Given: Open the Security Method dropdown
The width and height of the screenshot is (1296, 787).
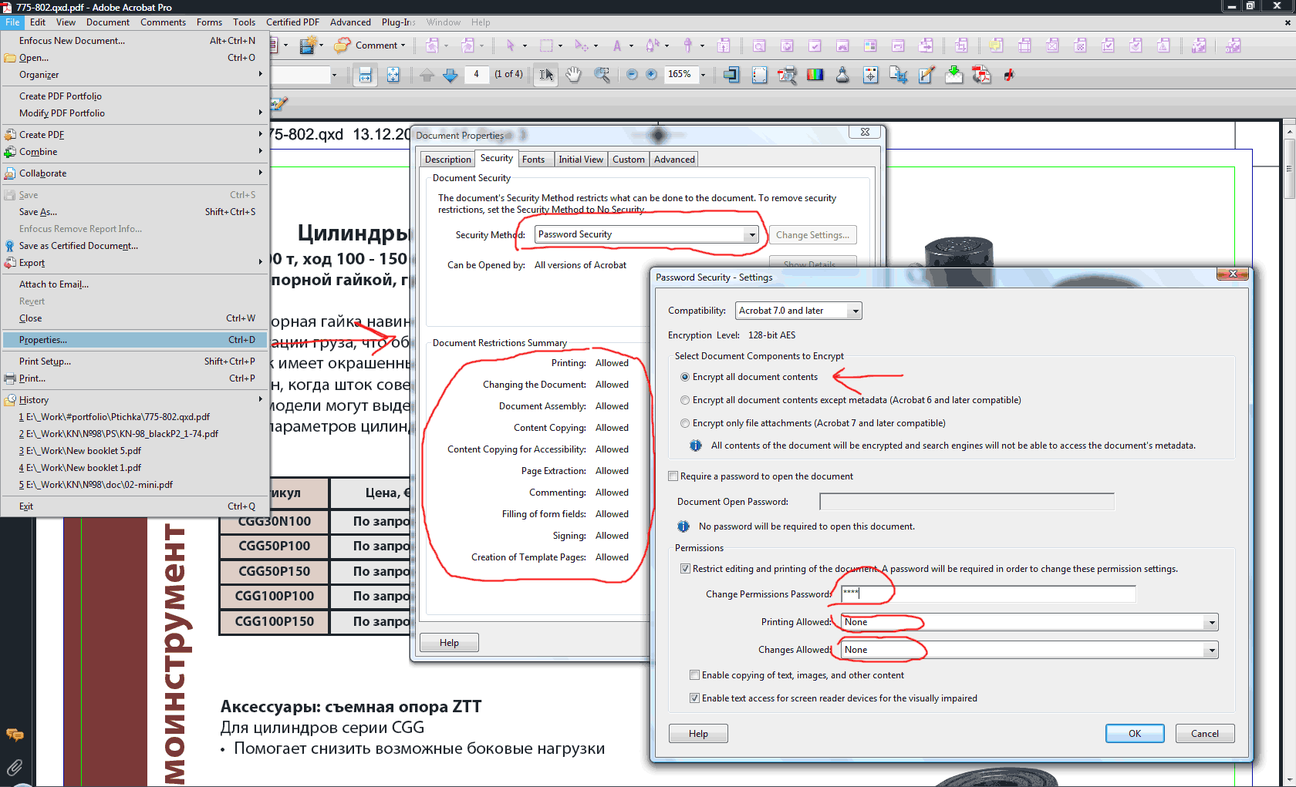Looking at the screenshot, I should (646, 234).
